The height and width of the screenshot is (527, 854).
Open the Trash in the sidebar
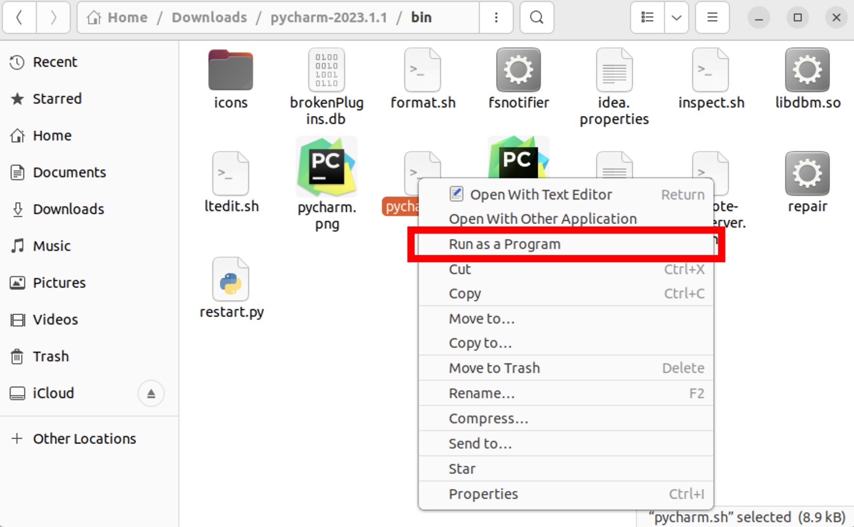[x=50, y=356]
